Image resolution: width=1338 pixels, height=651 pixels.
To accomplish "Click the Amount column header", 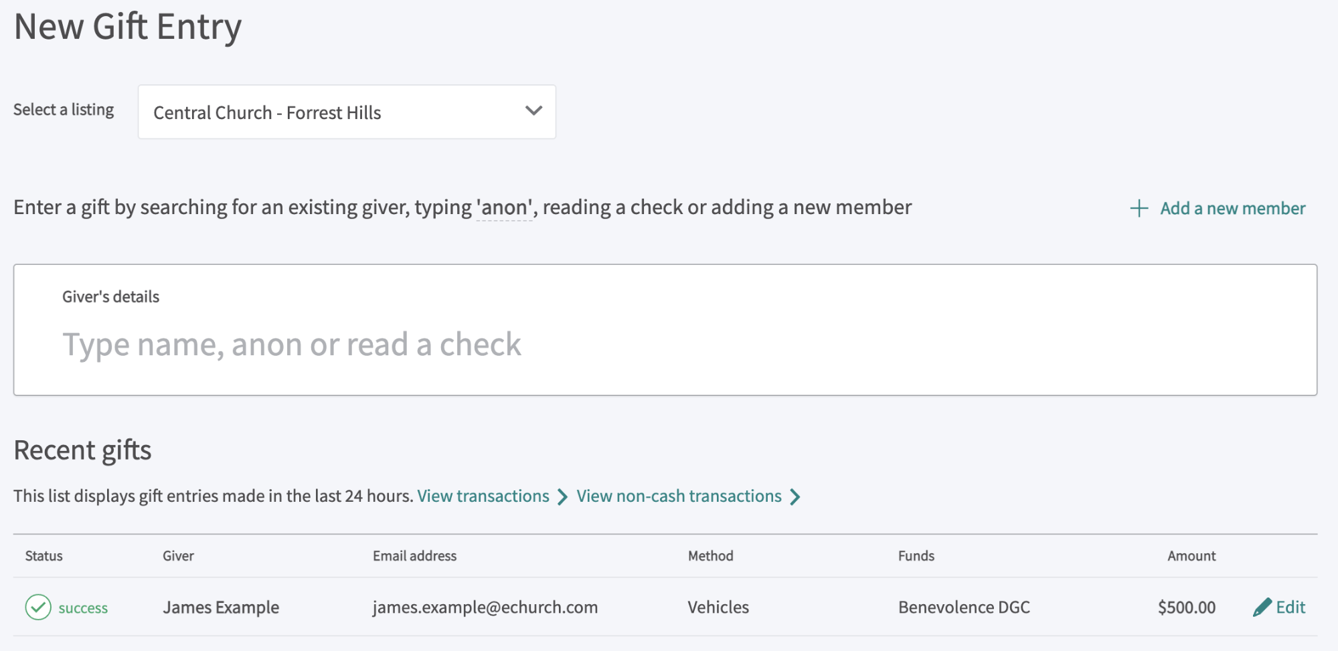I will [1191, 556].
